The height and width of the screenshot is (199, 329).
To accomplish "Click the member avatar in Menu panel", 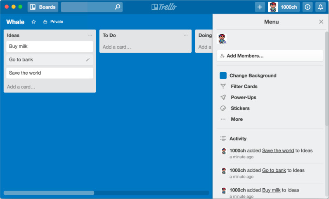I will click(x=222, y=39).
